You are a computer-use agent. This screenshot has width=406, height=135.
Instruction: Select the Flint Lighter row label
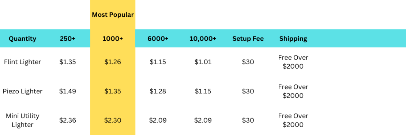[23, 62]
